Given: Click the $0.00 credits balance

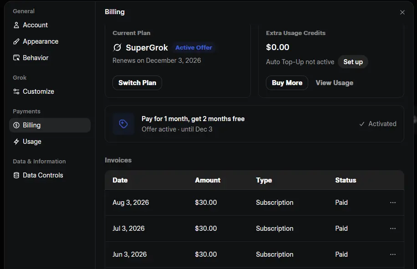Looking at the screenshot, I should click(277, 47).
